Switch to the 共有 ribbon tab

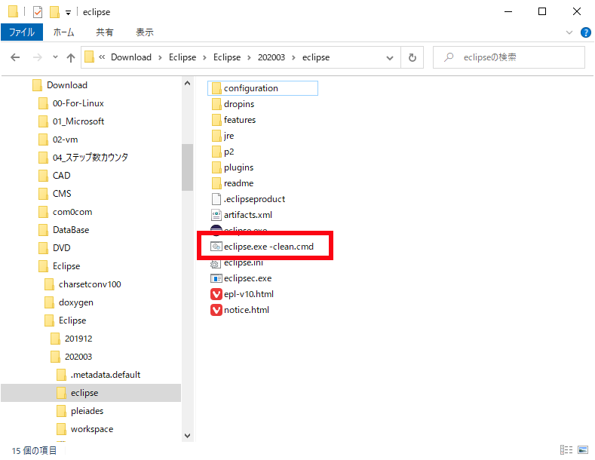pos(105,32)
